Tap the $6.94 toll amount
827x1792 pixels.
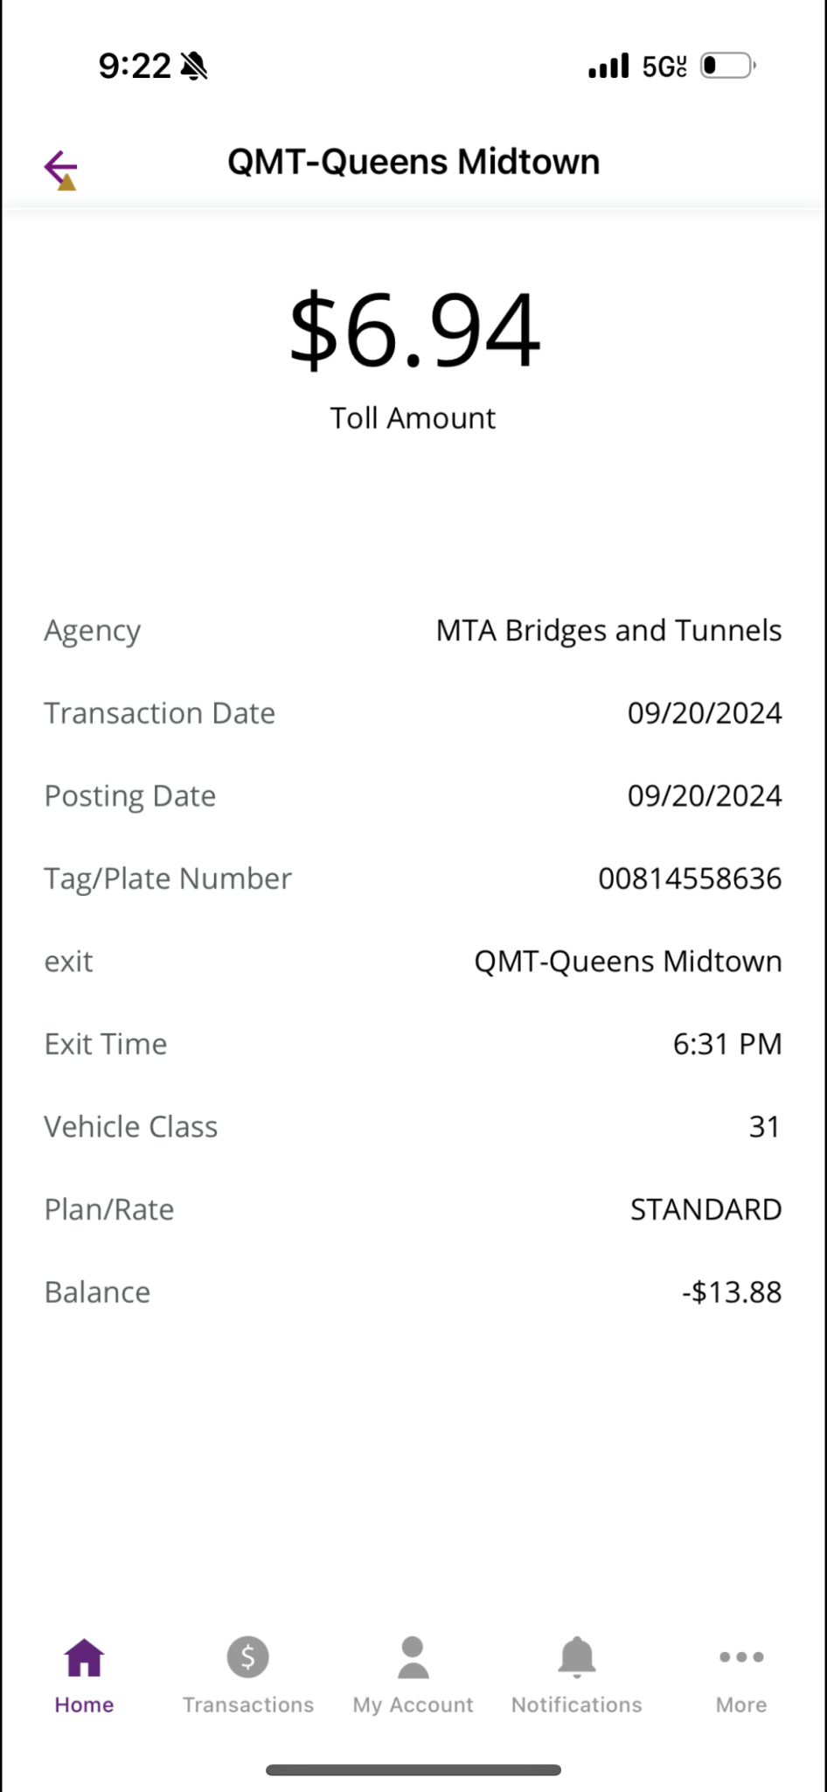click(x=414, y=331)
